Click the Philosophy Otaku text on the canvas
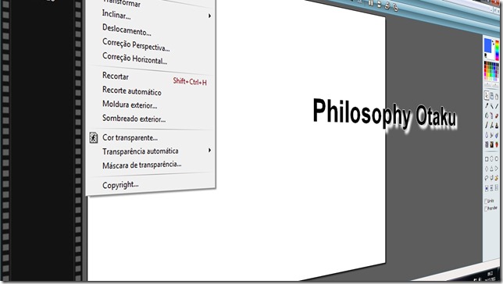 [384, 114]
